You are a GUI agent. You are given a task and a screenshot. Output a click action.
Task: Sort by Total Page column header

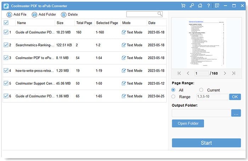tap(84, 23)
